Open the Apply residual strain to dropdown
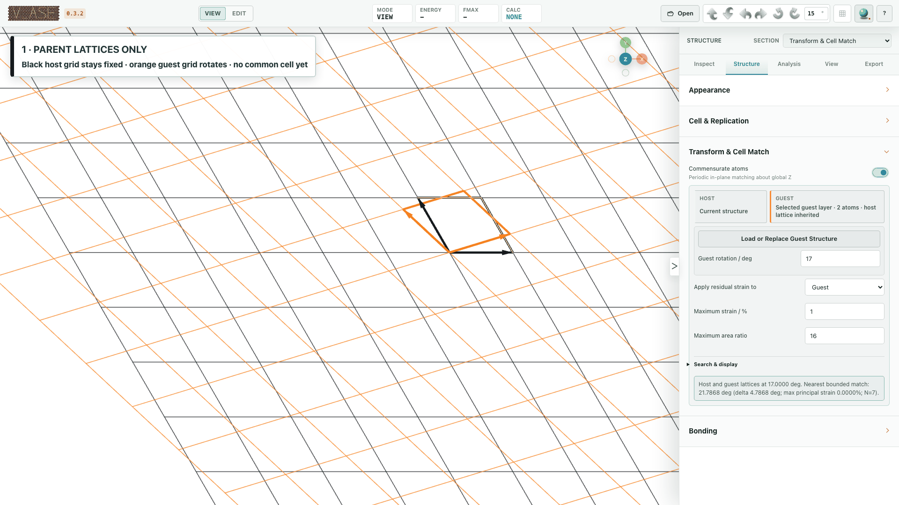 [845, 287]
